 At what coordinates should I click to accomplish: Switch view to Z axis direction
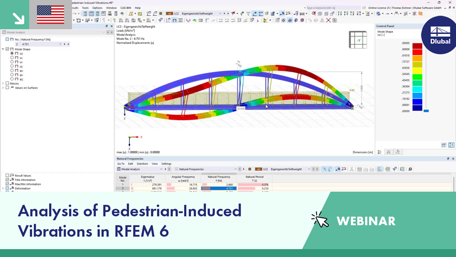tap(352, 14)
